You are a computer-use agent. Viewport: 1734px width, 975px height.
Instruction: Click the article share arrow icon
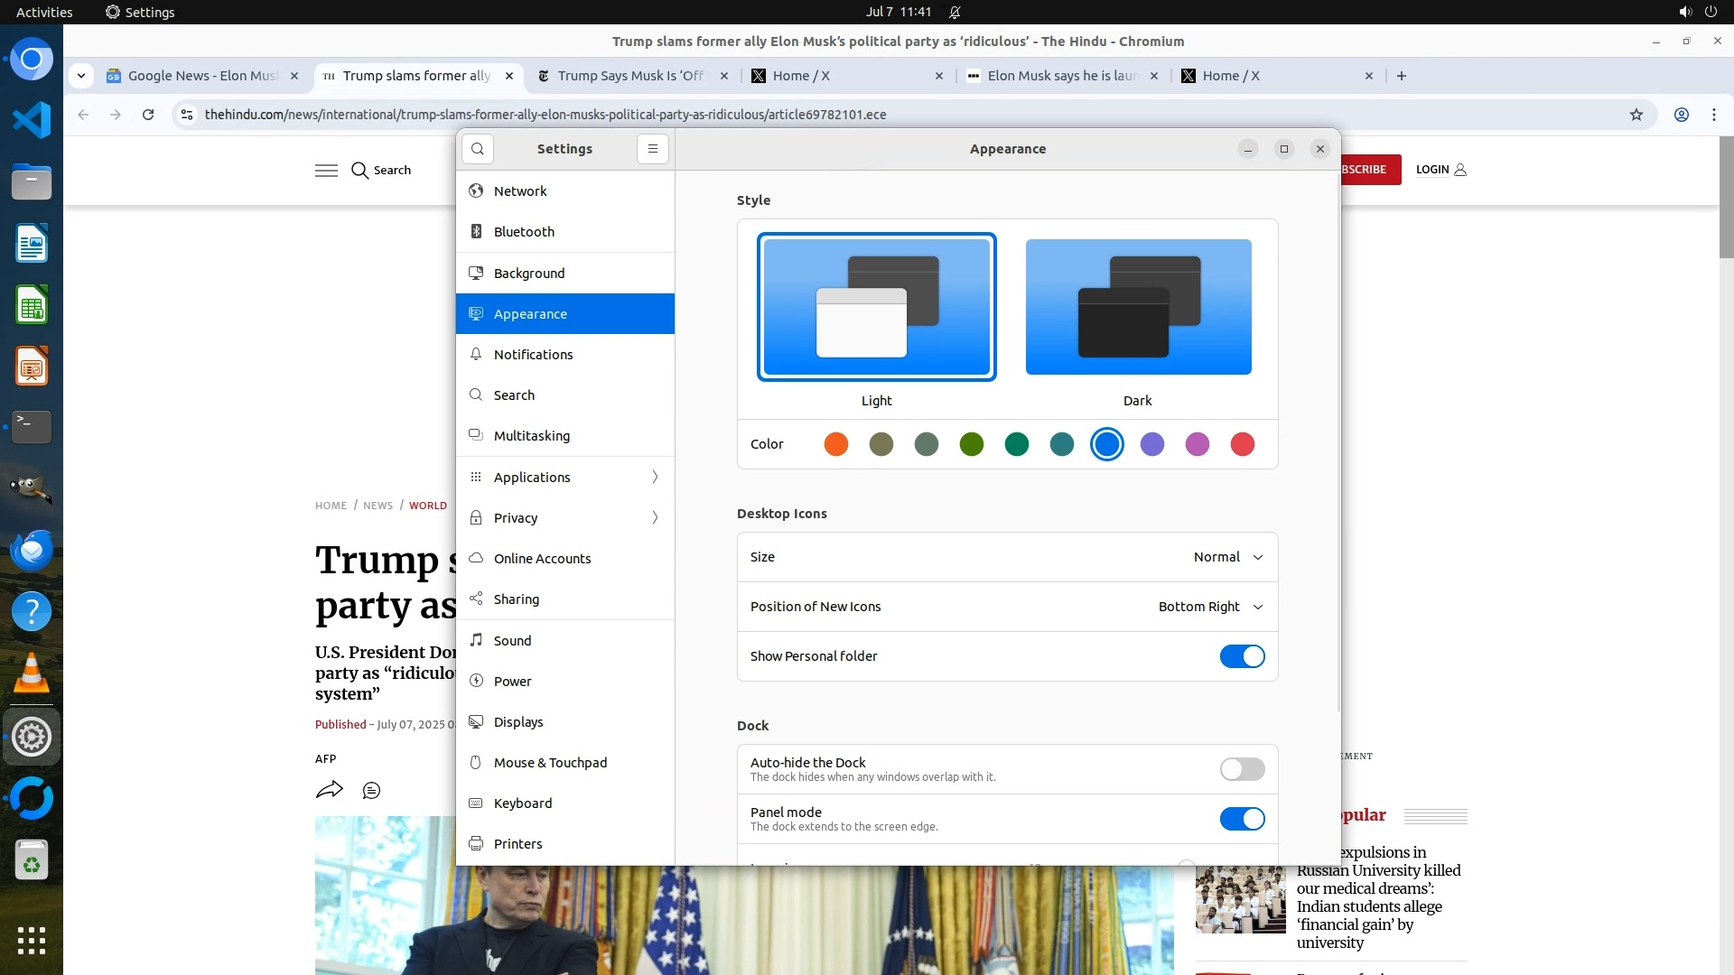click(329, 790)
